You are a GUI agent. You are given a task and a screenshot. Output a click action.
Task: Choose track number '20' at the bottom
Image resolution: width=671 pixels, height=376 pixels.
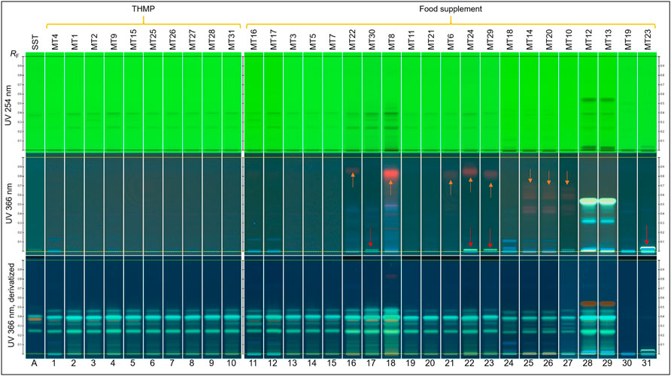coord(430,364)
